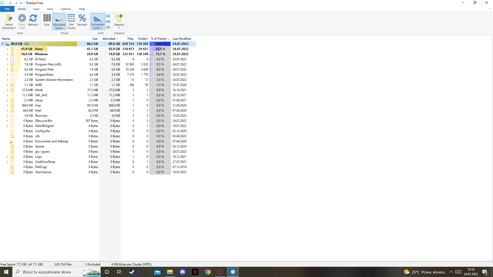Click the Stop Scan icon

(x=22, y=18)
